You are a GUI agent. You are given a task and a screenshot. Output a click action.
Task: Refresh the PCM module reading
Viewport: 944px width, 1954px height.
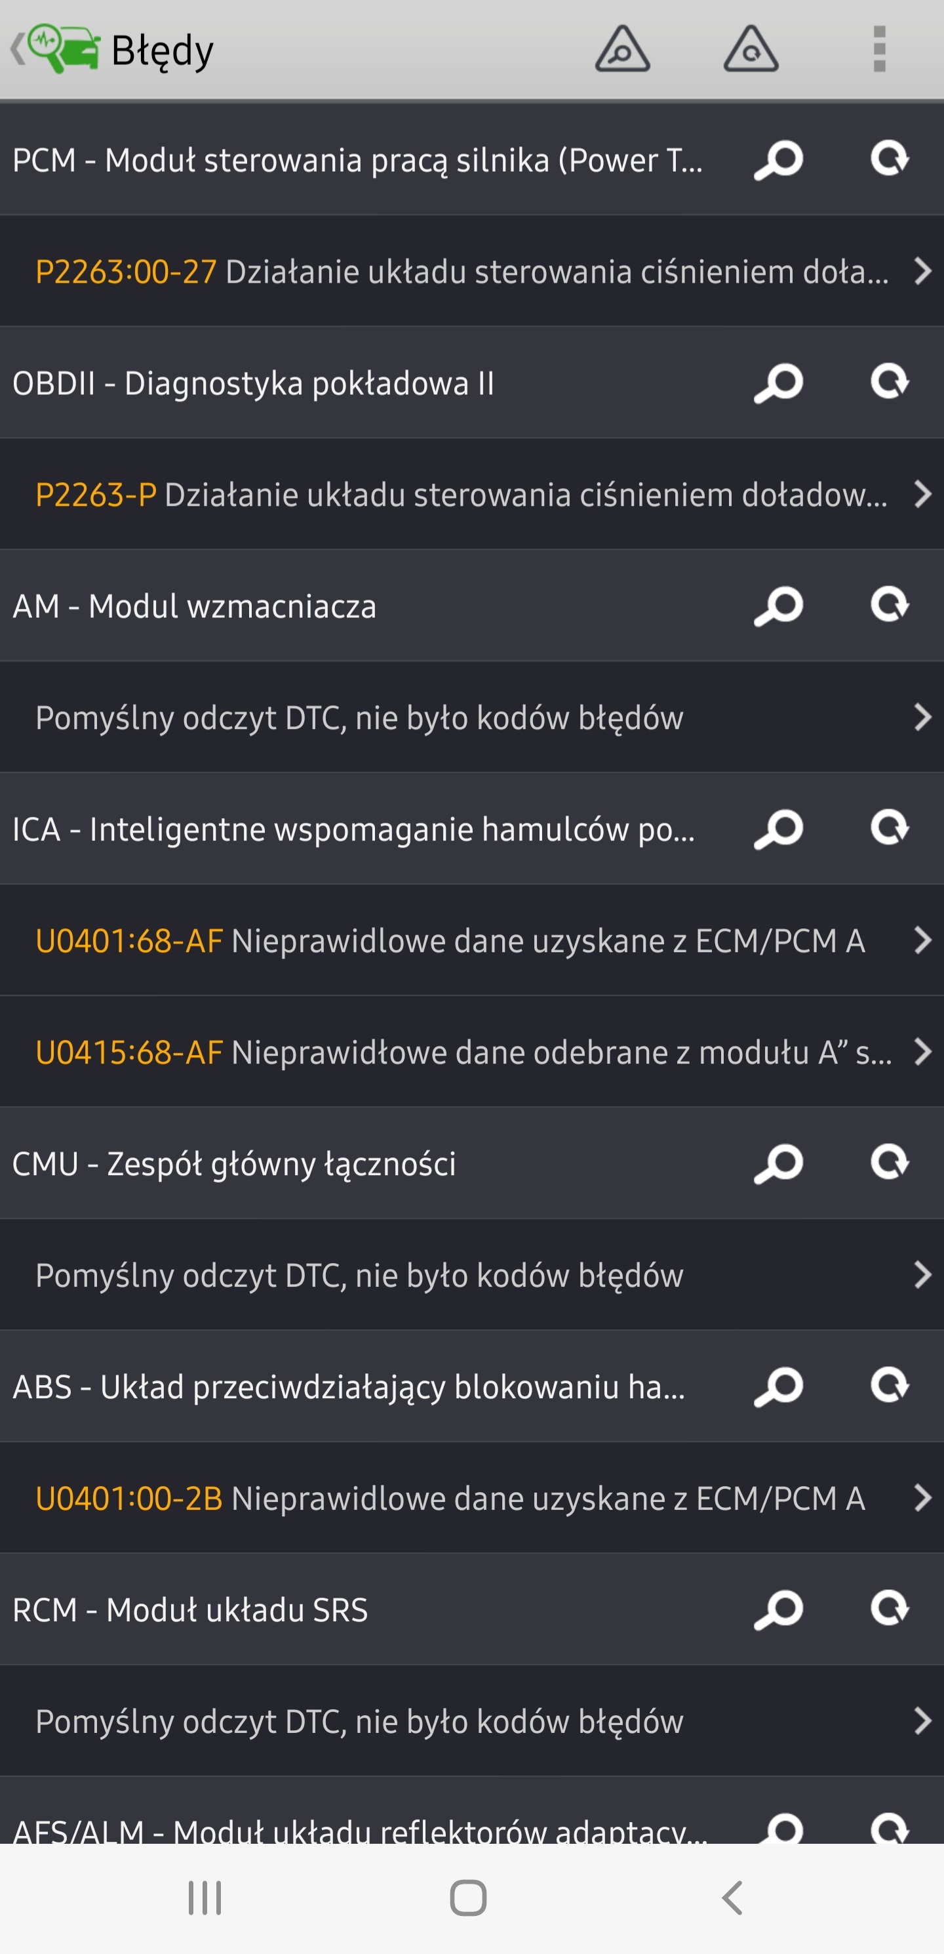(890, 159)
